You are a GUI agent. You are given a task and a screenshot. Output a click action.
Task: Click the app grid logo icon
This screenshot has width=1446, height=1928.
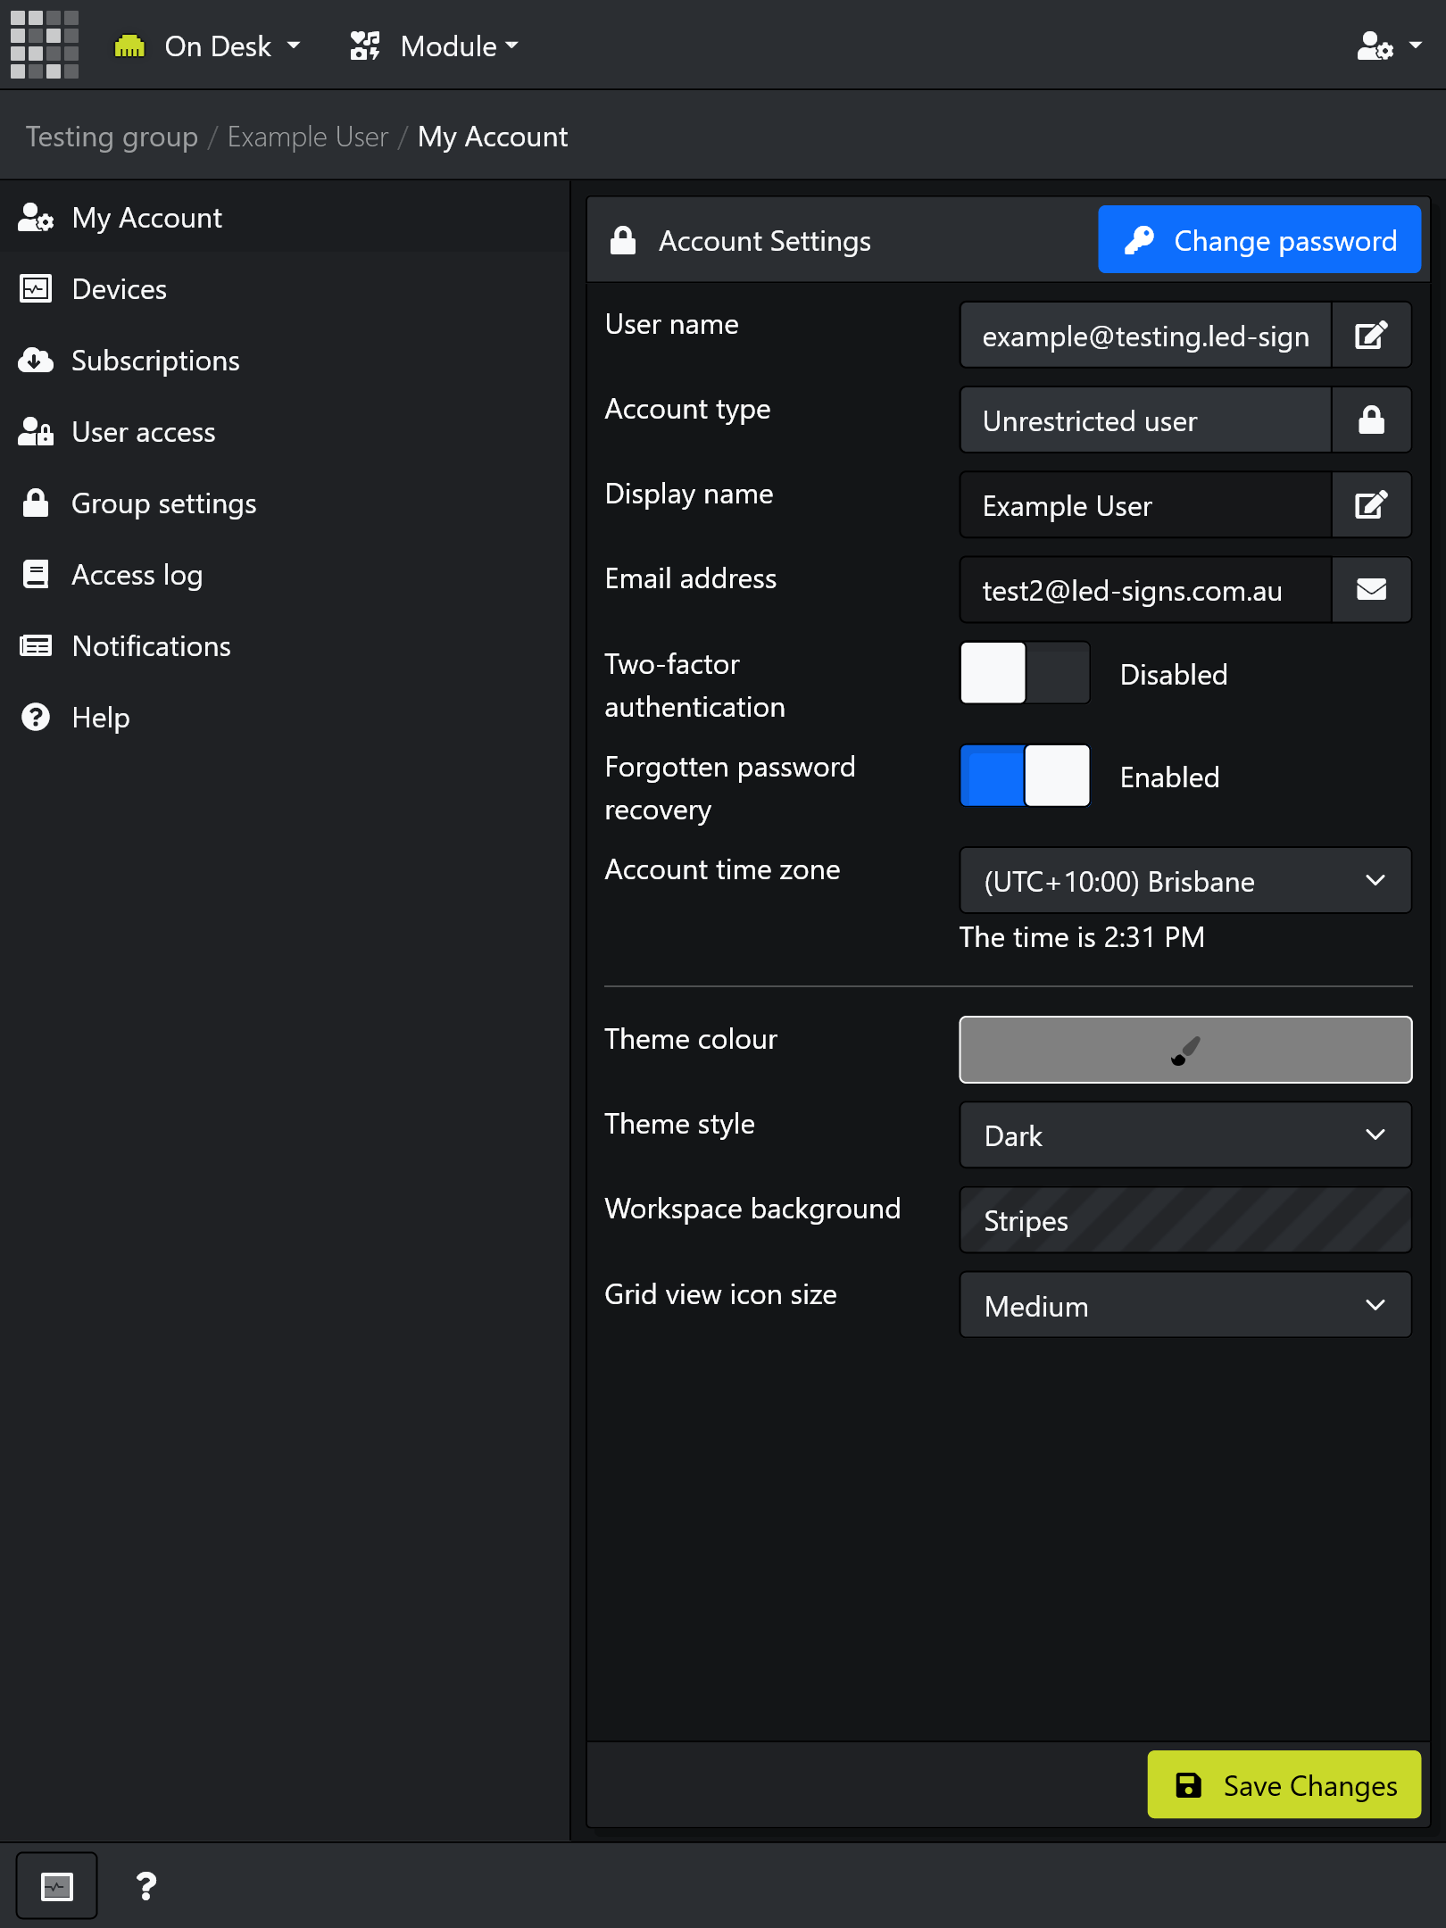45,45
